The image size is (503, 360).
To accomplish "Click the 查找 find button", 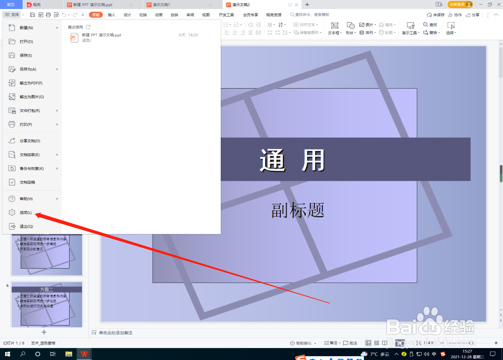I will point(430,25).
